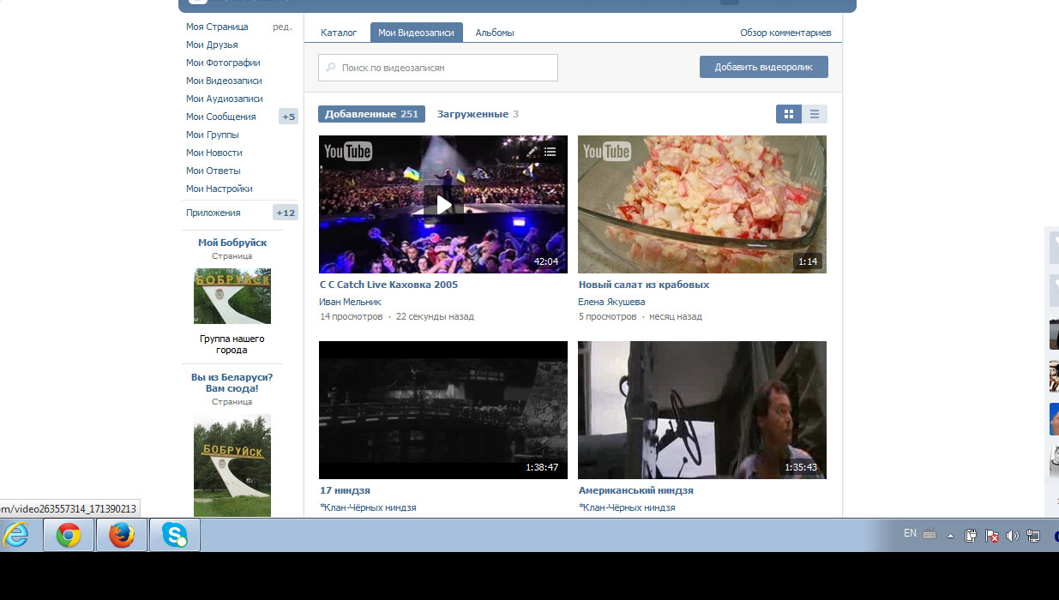The image size is (1059, 600).
Task: Open Обзор комментариев link
Action: pyautogui.click(x=785, y=33)
